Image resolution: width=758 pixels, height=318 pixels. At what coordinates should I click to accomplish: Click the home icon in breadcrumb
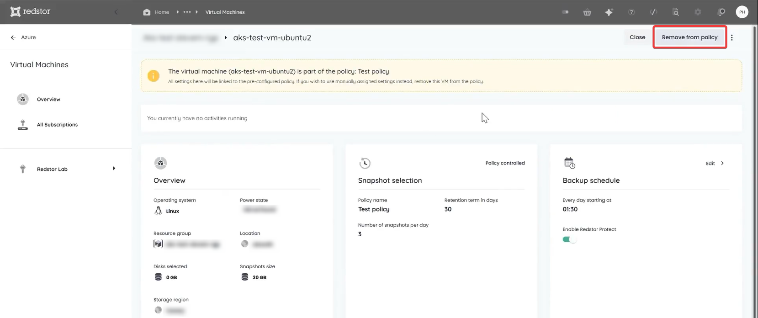click(x=147, y=12)
